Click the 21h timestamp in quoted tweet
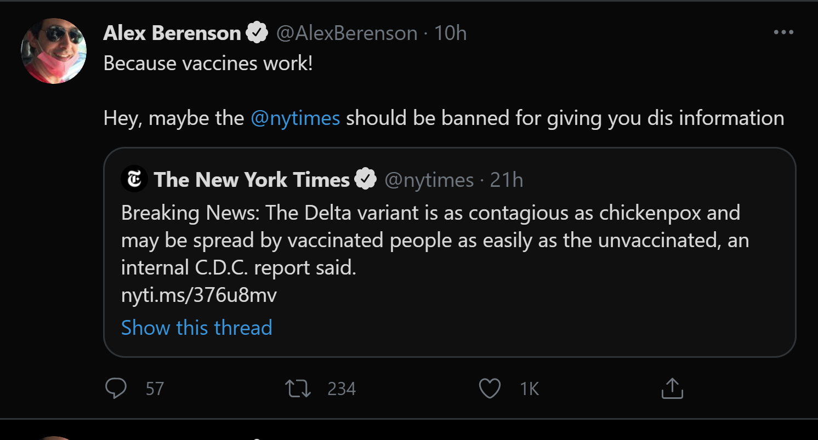 pos(506,180)
